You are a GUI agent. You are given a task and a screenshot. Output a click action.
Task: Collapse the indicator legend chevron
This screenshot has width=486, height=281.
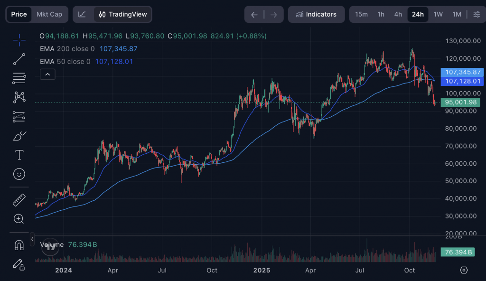(x=48, y=74)
